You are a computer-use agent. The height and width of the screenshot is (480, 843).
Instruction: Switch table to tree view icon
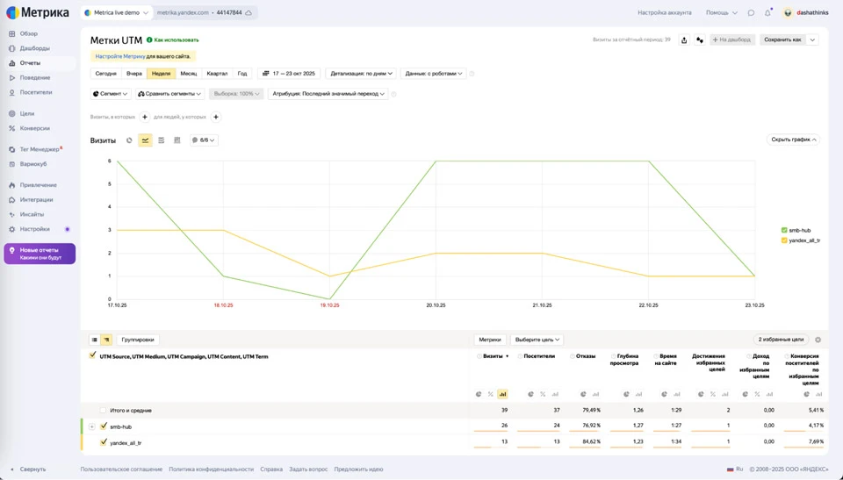tap(106, 340)
